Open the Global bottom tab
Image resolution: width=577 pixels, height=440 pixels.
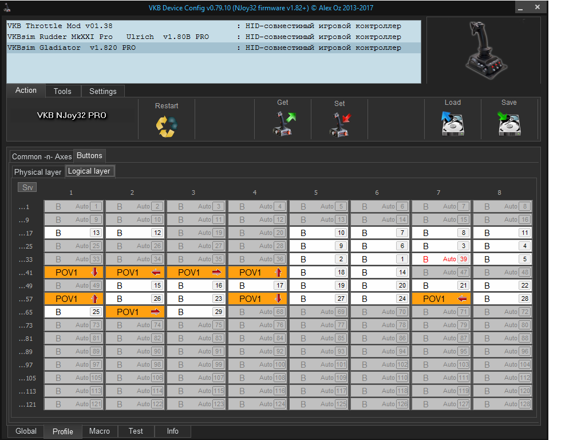pos(26,431)
